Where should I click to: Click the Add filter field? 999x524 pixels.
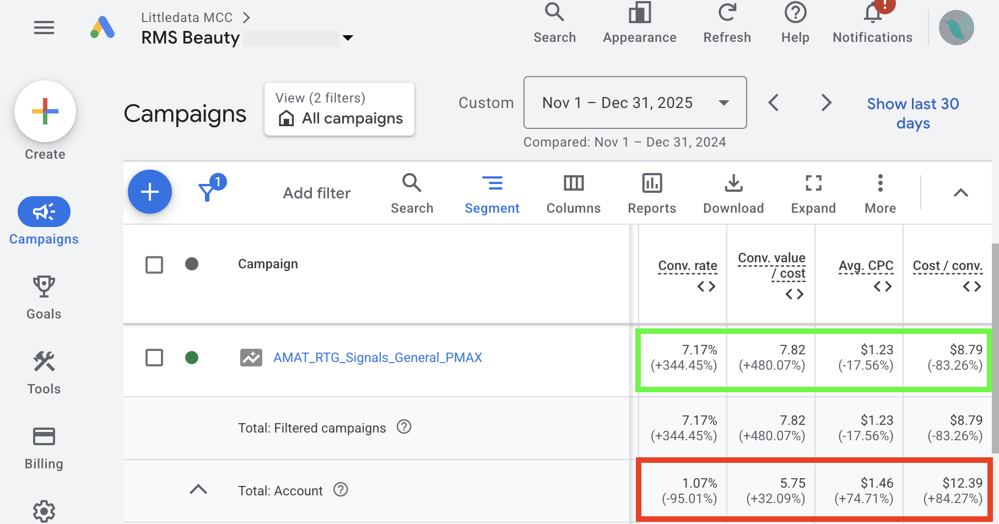[x=317, y=193]
